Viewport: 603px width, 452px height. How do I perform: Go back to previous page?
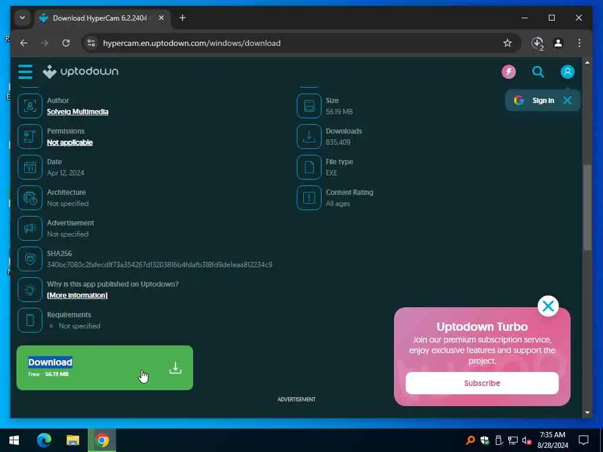(x=24, y=43)
